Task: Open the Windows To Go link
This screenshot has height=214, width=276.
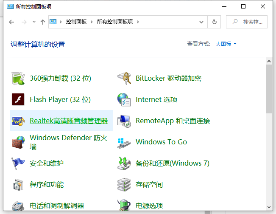Action: click(x=161, y=142)
